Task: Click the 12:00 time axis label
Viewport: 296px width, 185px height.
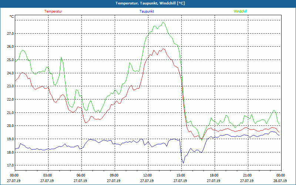Action: pyautogui.click(x=147, y=175)
